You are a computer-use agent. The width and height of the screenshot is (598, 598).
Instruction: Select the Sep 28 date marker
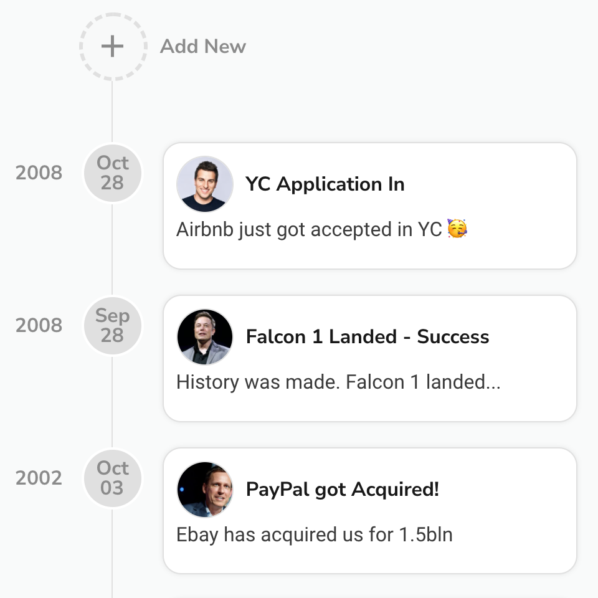pos(113,325)
